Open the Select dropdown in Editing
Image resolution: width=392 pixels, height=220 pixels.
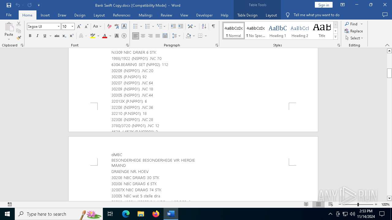[x=354, y=38]
